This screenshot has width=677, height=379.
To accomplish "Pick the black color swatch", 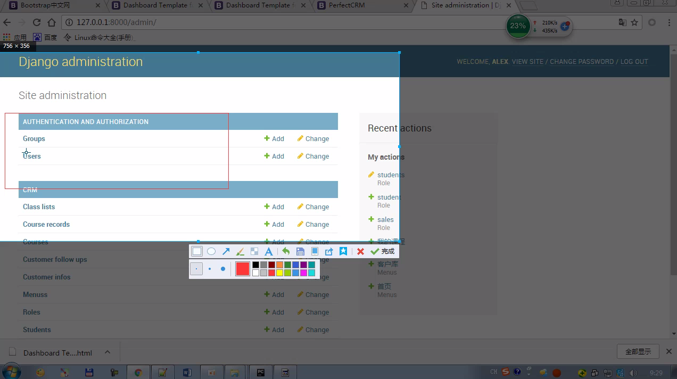I will pyautogui.click(x=255, y=265).
